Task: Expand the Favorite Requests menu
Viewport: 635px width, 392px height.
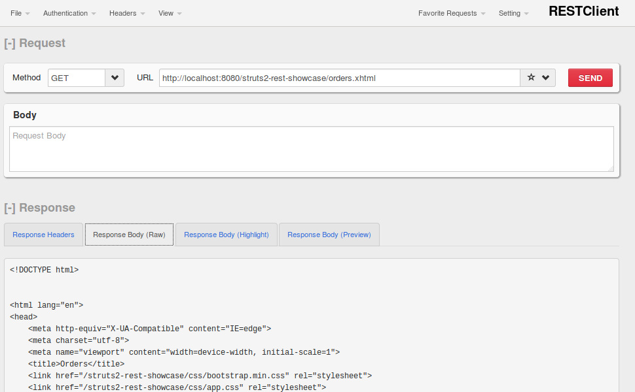Action: point(452,13)
